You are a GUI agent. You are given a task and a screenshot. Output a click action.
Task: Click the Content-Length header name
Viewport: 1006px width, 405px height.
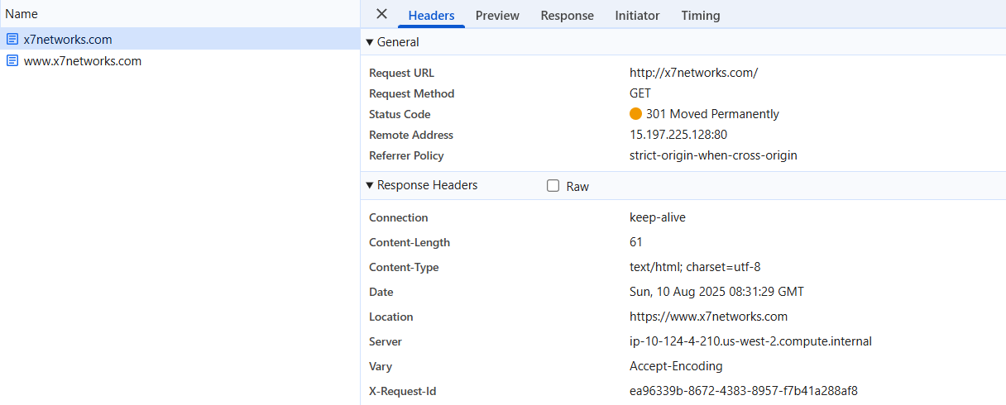click(x=410, y=242)
